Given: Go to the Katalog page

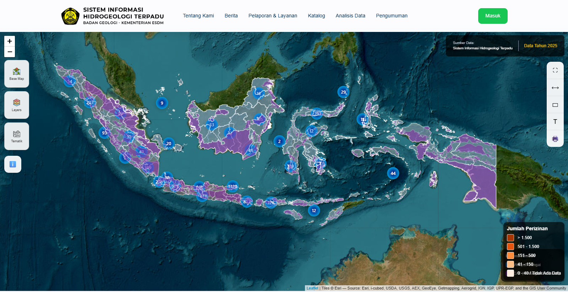Looking at the screenshot, I should (x=316, y=16).
